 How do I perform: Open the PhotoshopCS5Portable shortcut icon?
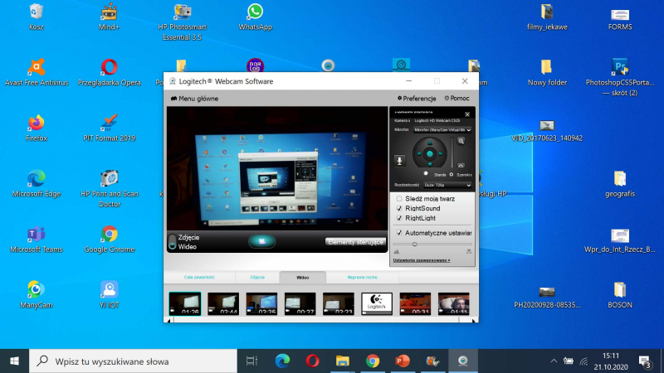pyautogui.click(x=620, y=78)
